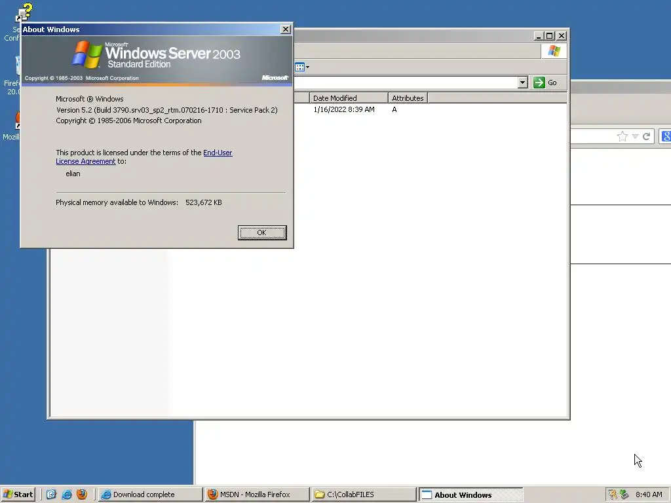
Task: Click the first system tray icon (keys)
Action: click(613, 494)
